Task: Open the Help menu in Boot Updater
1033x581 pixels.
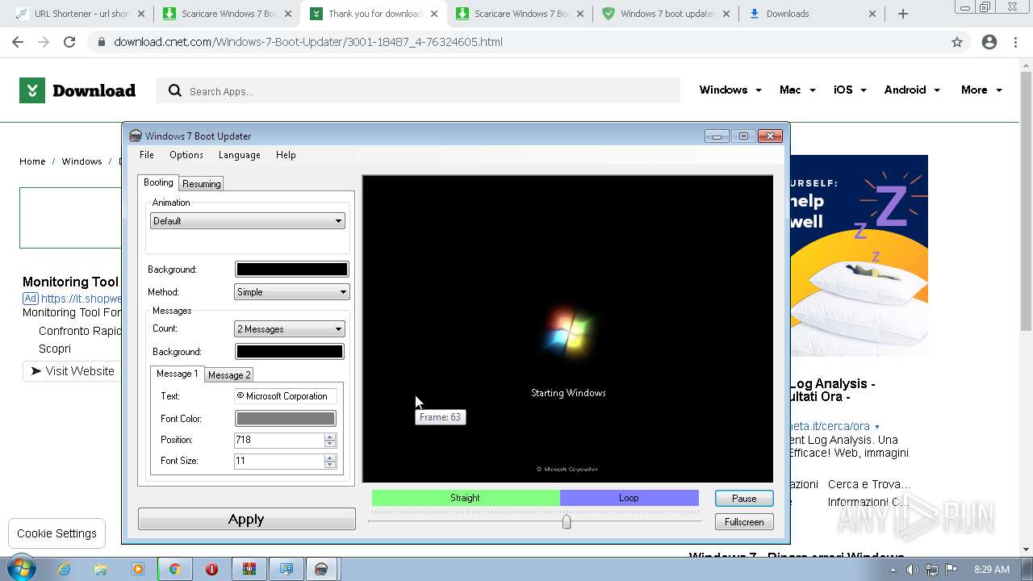Action: pos(286,155)
